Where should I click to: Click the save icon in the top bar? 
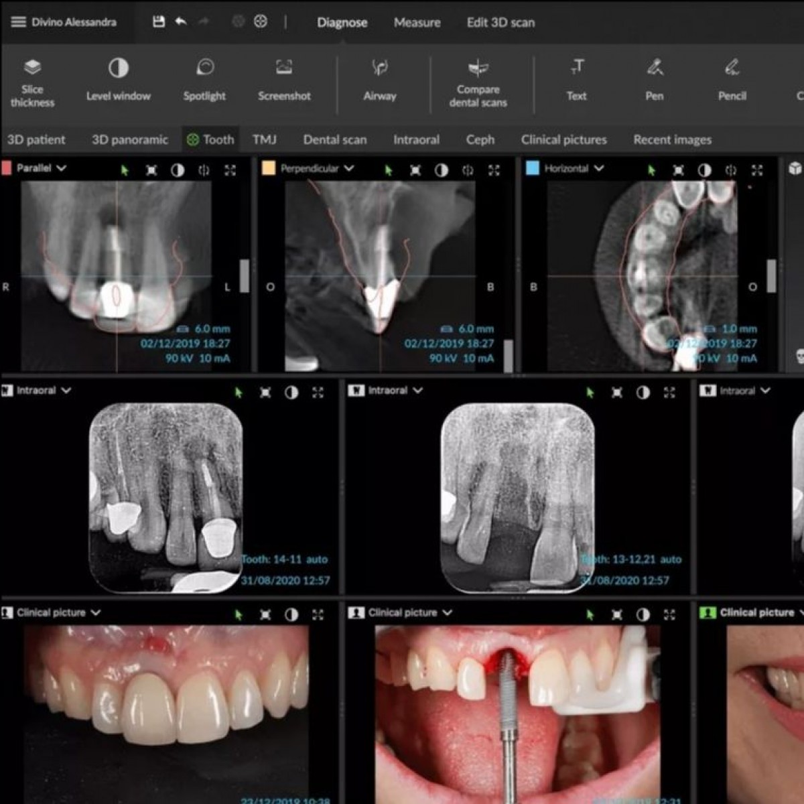click(159, 21)
